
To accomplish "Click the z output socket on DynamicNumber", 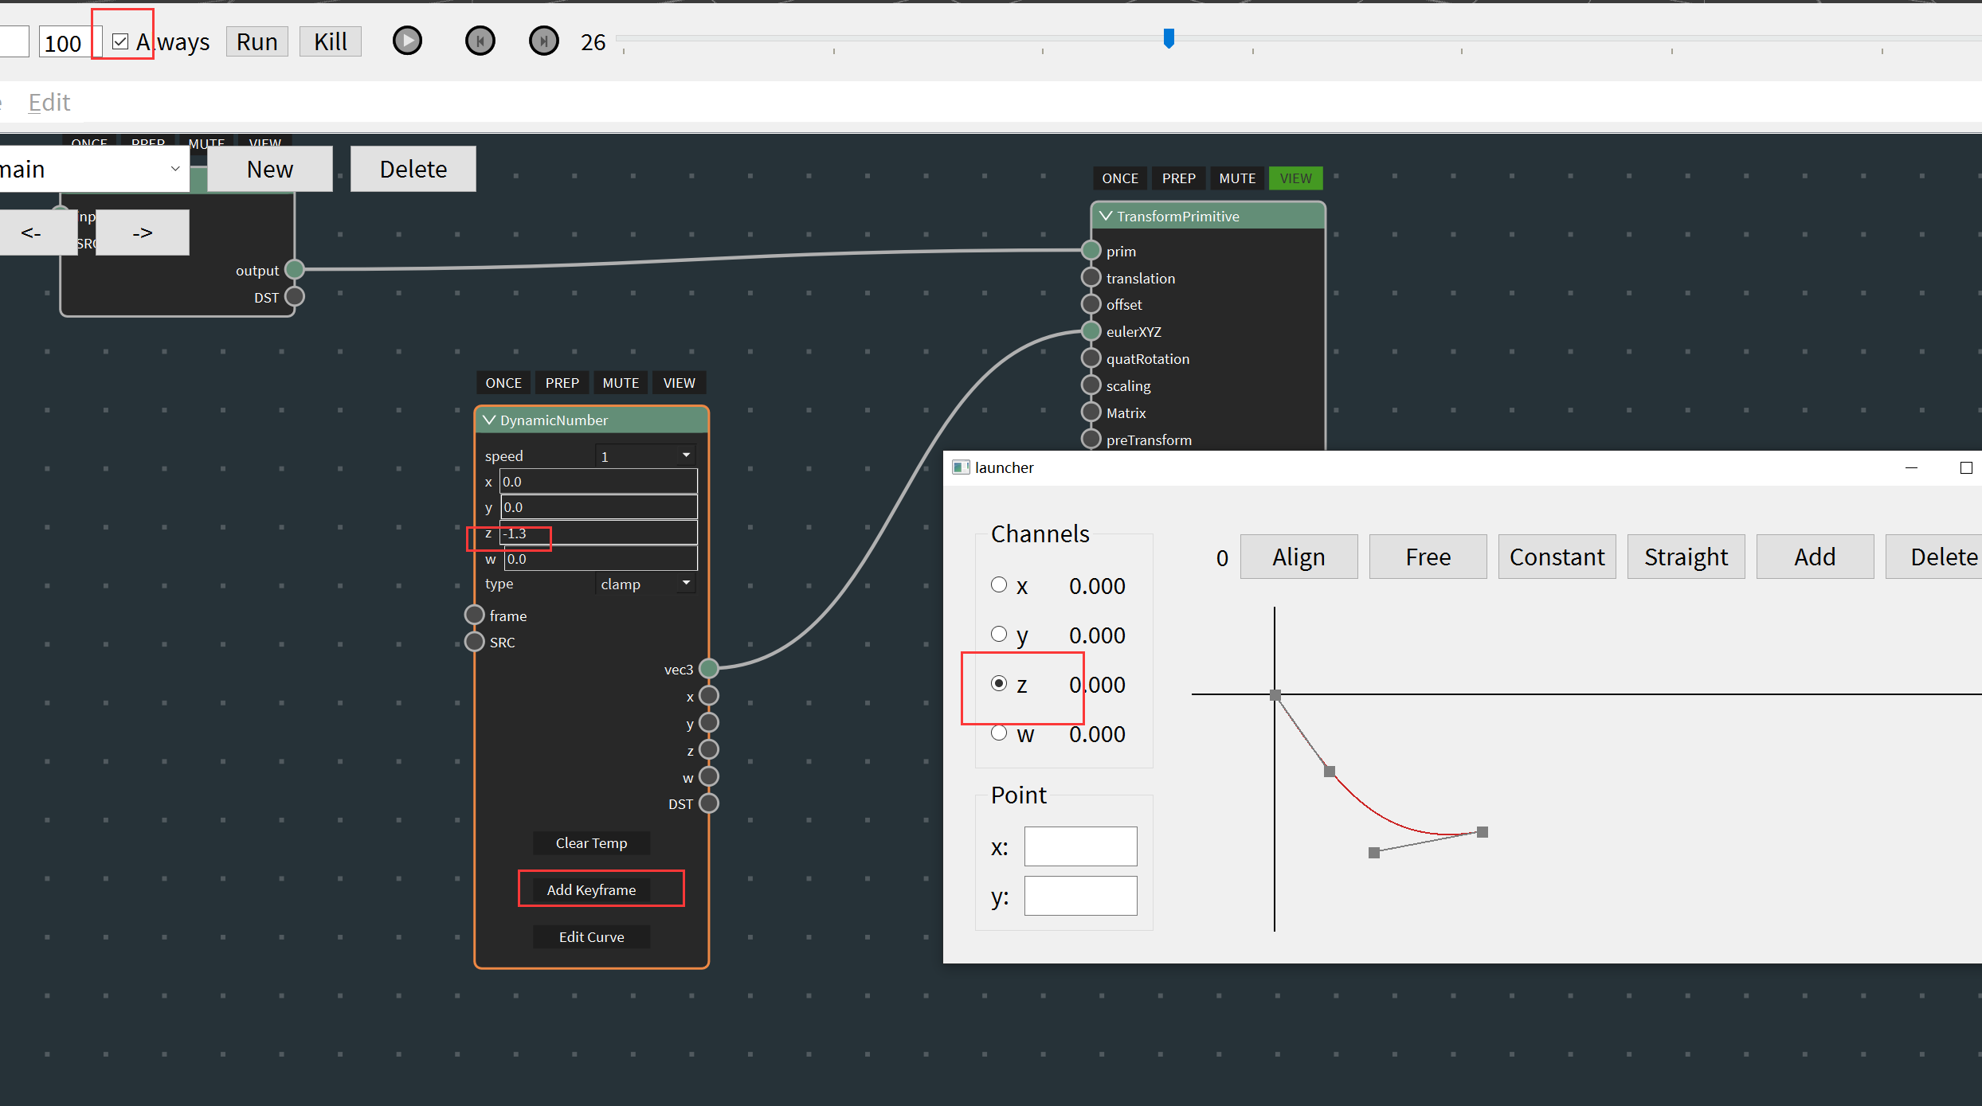I will (x=709, y=749).
